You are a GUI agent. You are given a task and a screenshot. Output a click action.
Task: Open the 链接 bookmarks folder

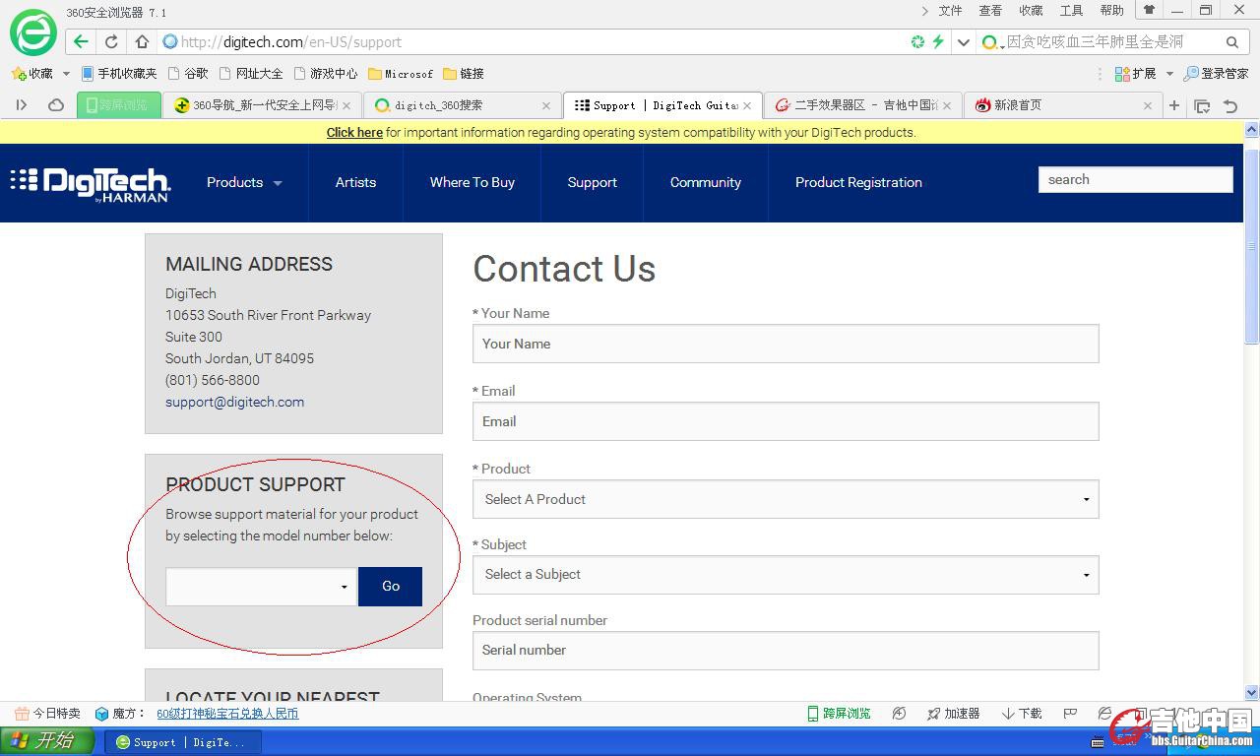pos(464,73)
